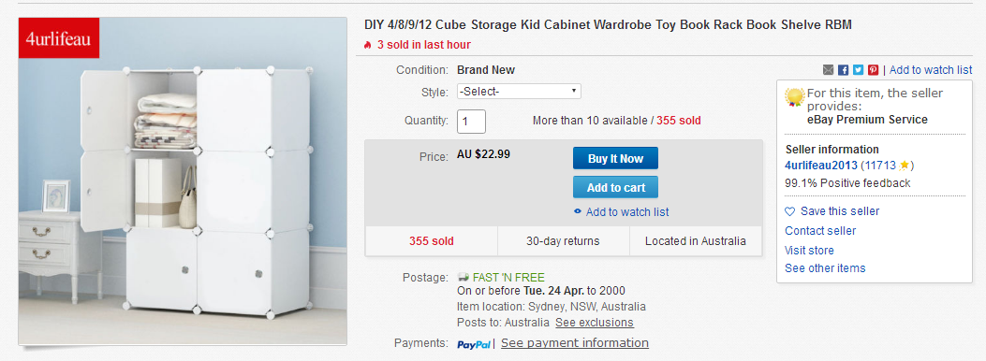Click the PayPal logo in Payments

point(474,344)
